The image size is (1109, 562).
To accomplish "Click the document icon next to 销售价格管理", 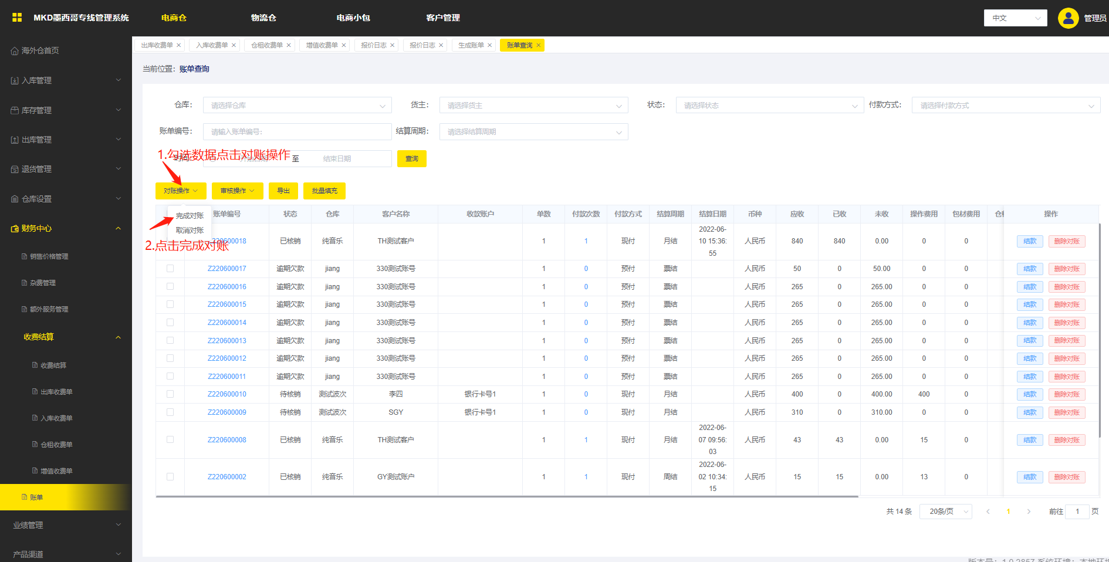I will pos(24,256).
